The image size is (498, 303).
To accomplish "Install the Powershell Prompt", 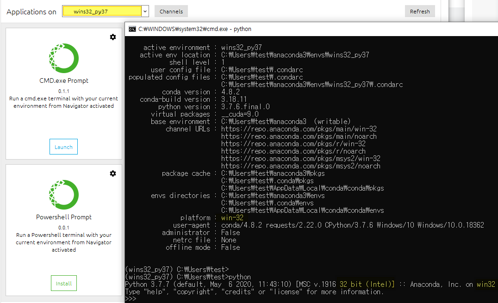I will (63, 283).
